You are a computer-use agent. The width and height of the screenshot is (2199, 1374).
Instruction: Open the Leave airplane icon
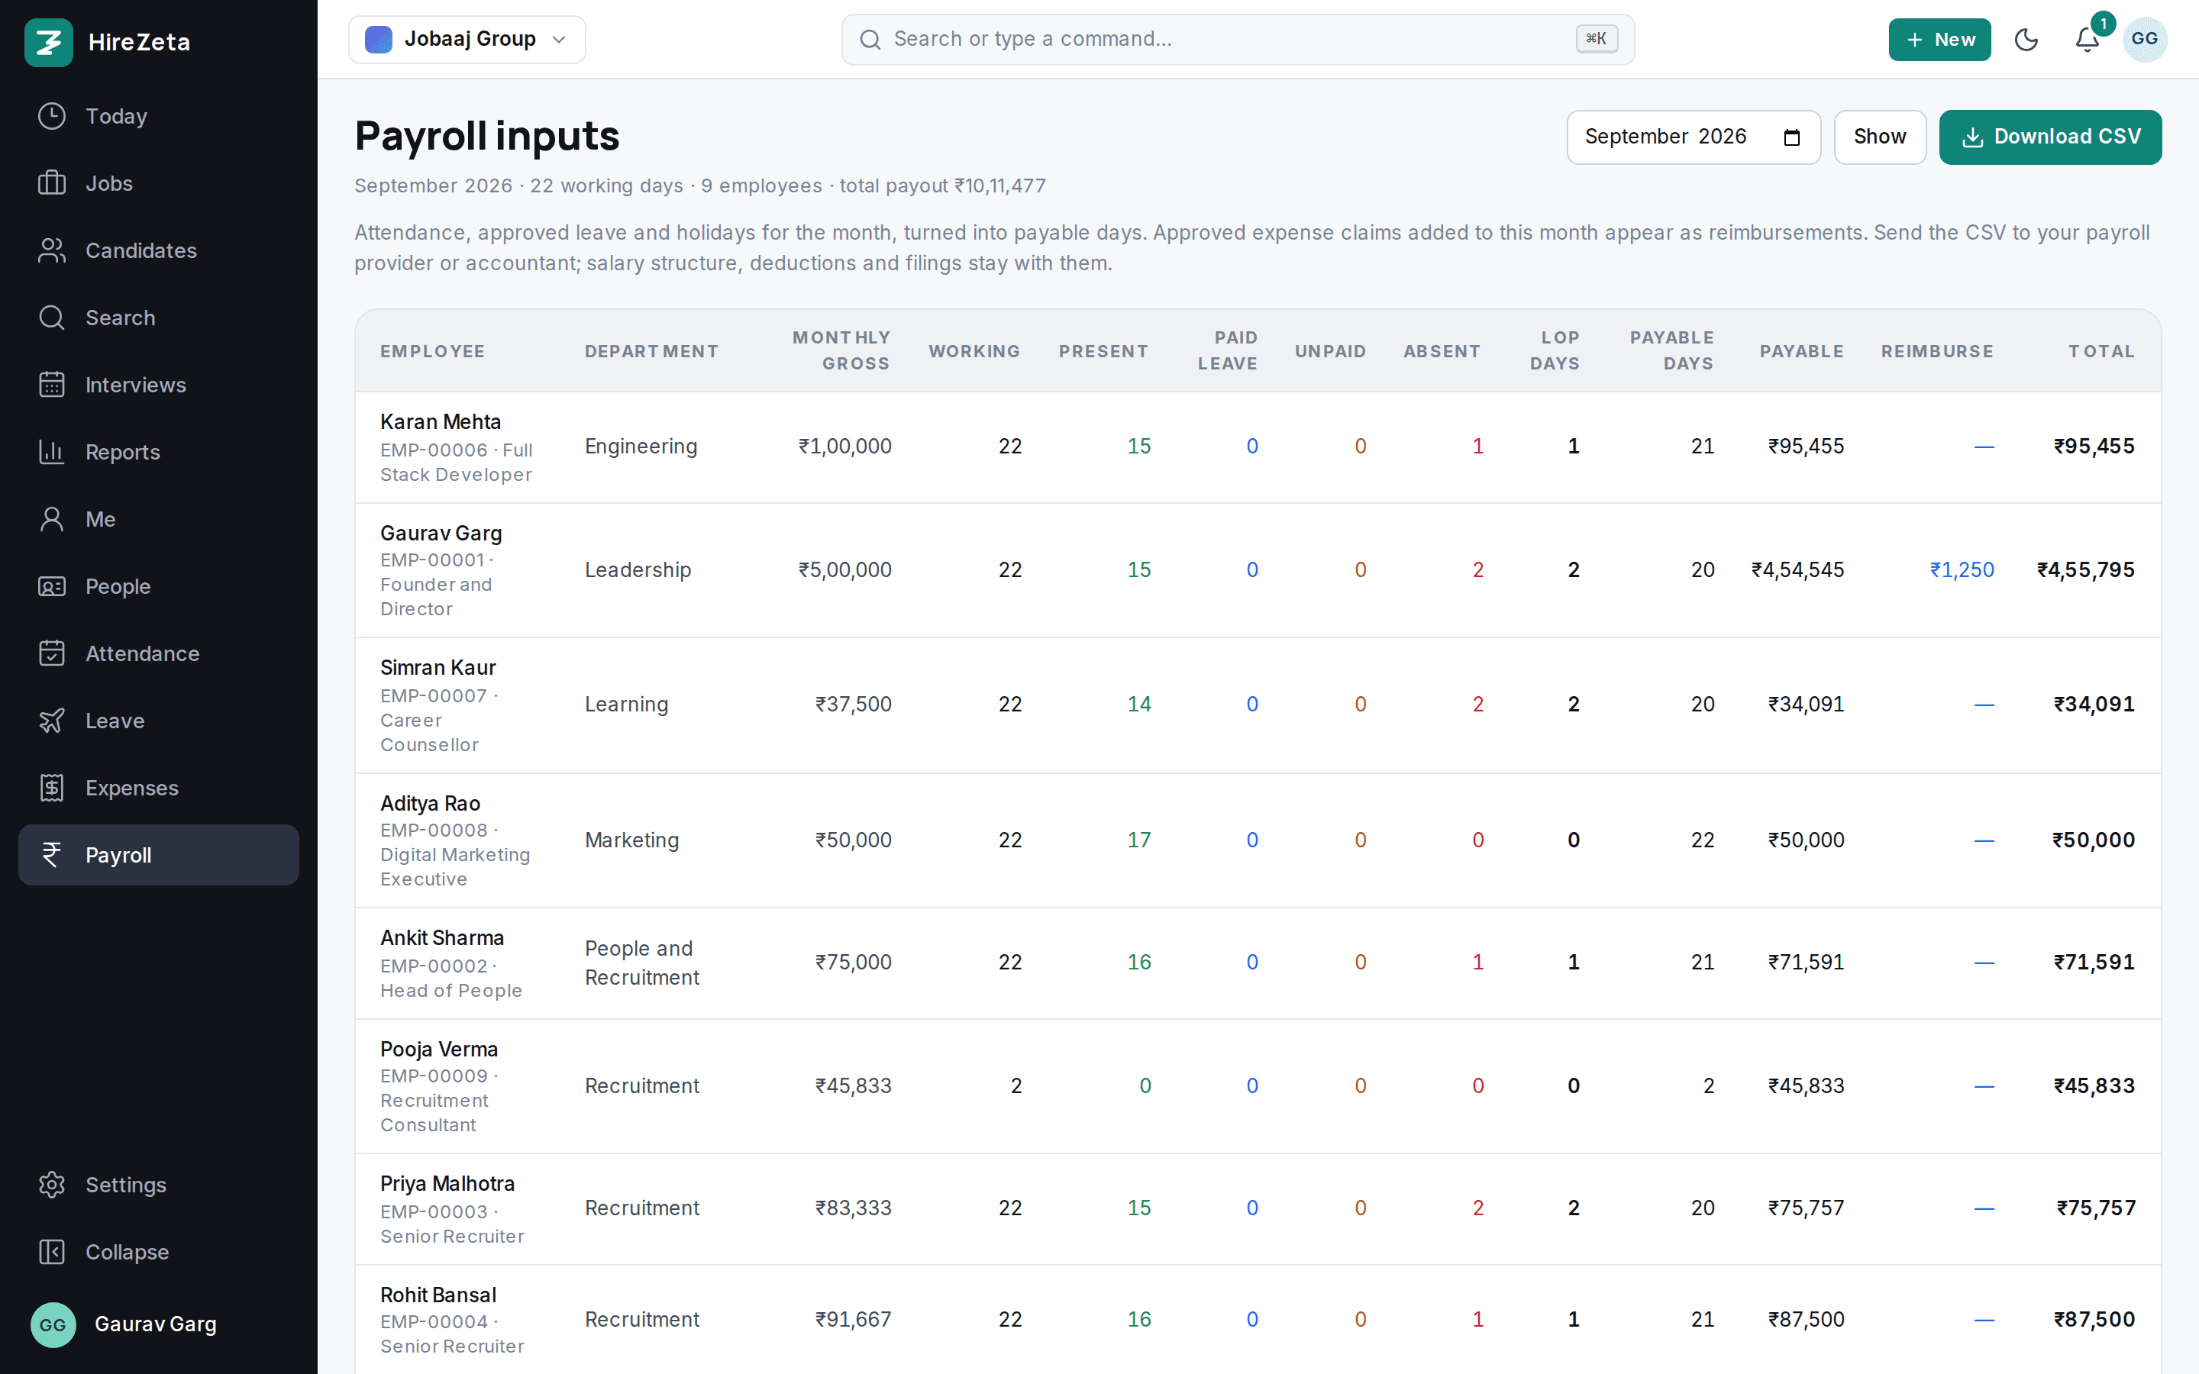[x=52, y=721]
